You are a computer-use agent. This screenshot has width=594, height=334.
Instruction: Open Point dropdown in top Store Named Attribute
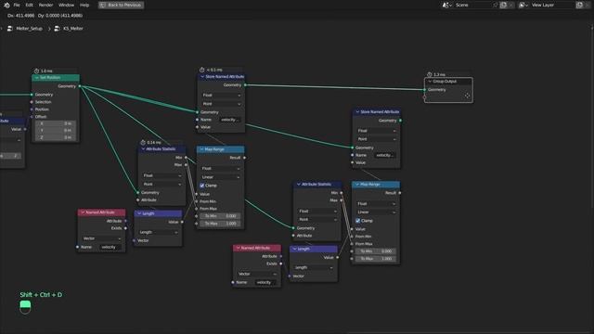(x=221, y=104)
